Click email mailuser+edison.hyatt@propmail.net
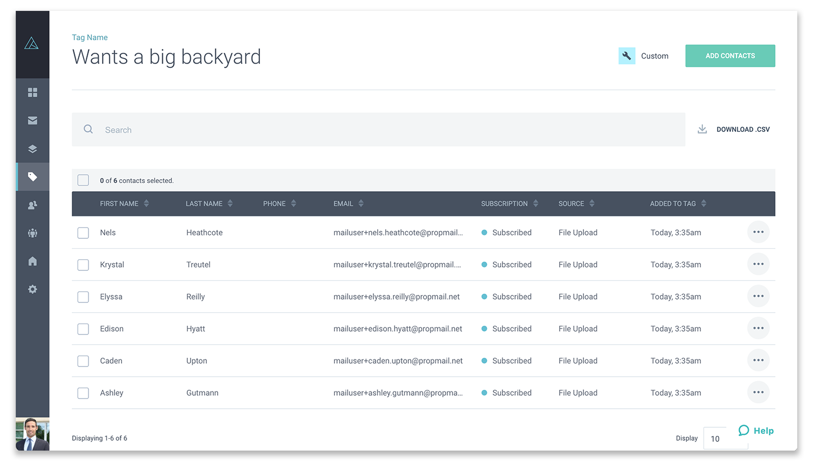The width and height of the screenshot is (813, 462). (x=398, y=328)
